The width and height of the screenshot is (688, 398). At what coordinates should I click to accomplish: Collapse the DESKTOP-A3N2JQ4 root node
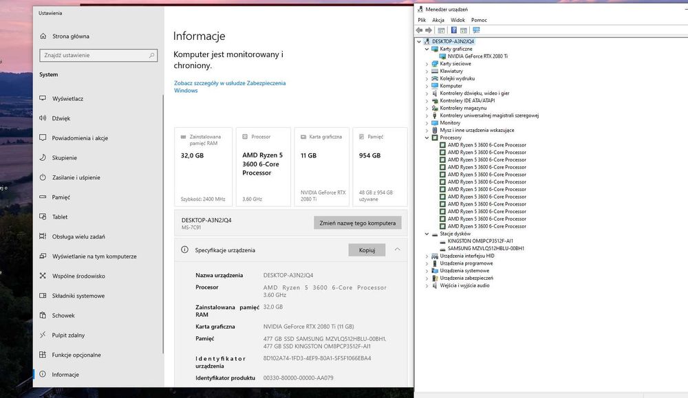coord(419,42)
